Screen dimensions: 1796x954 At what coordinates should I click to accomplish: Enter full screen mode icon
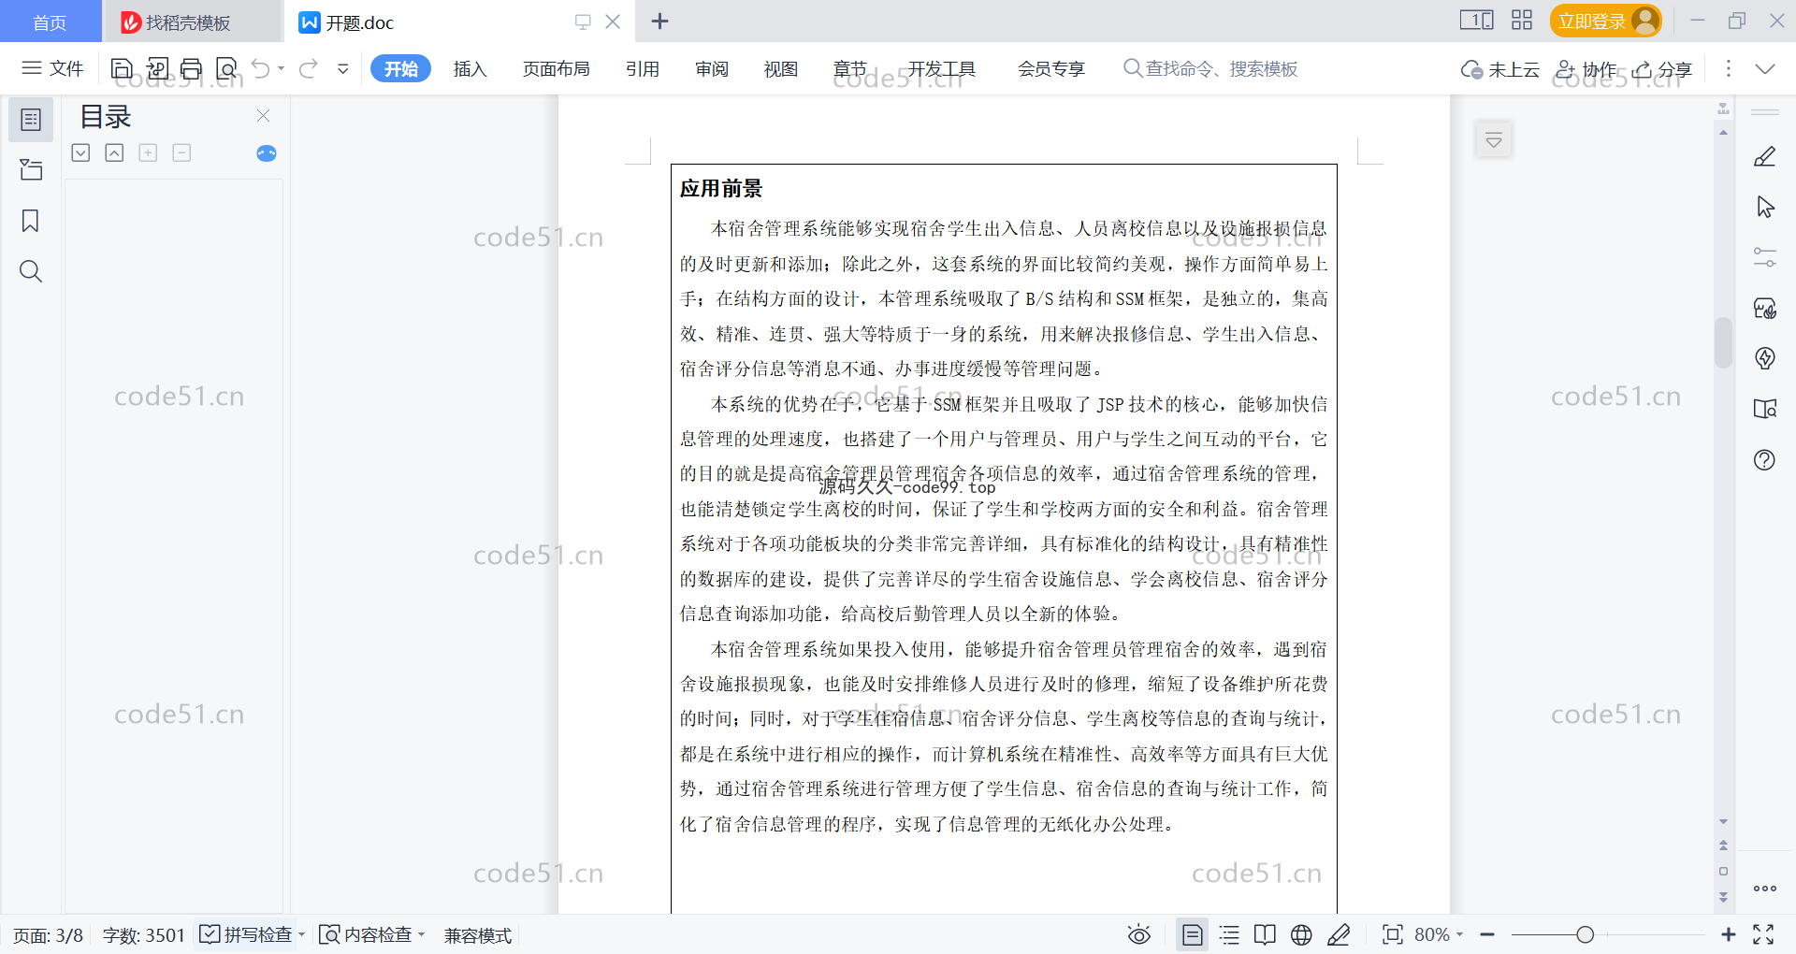pos(1763,934)
